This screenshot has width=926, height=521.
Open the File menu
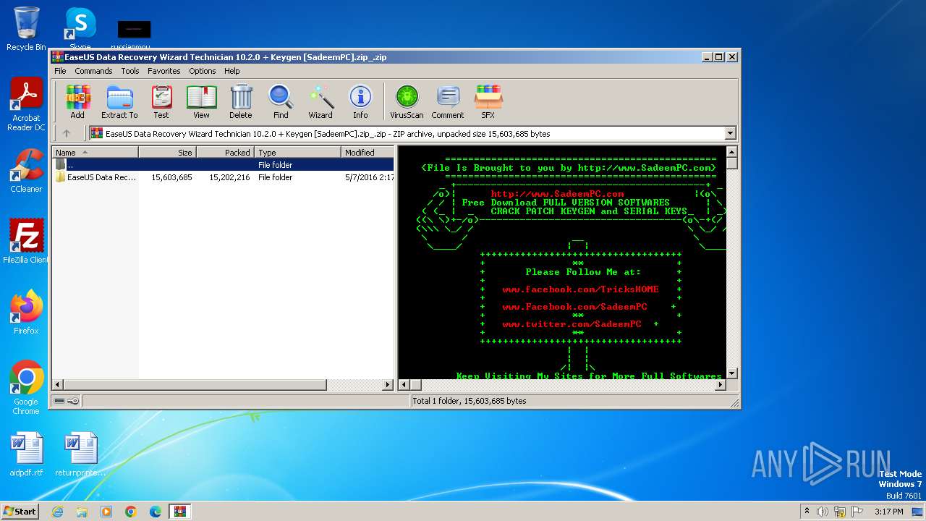click(60, 71)
